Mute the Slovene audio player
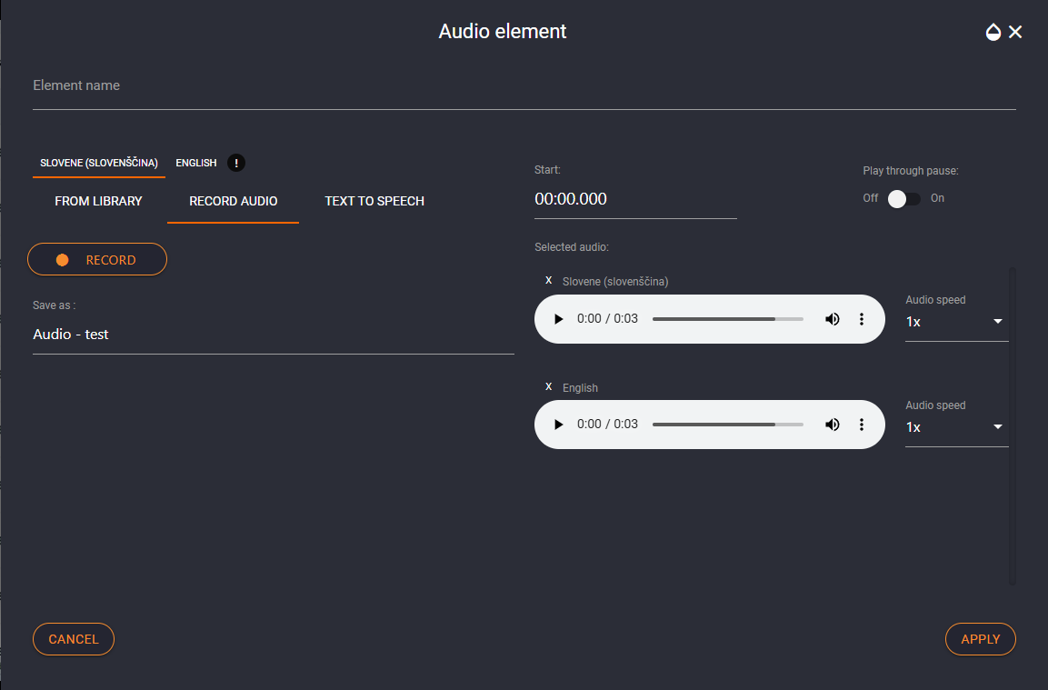The width and height of the screenshot is (1048, 690). point(832,319)
